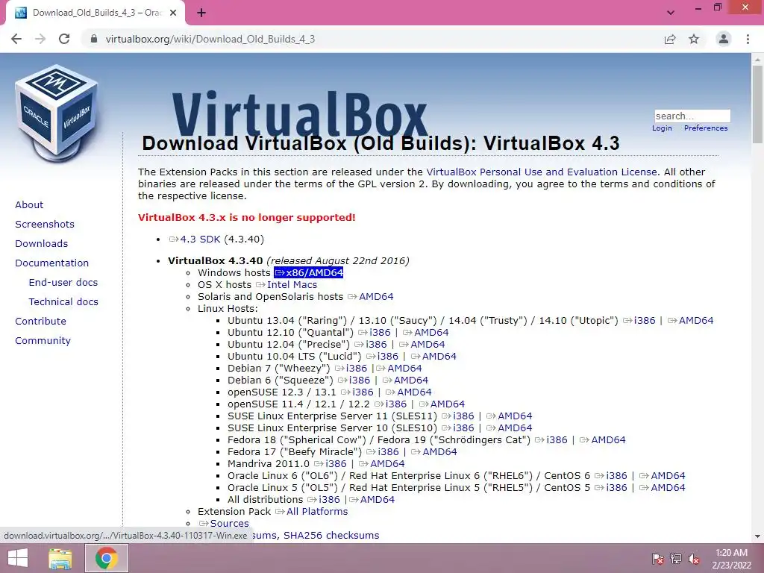Click the Chrome taskbar icon
This screenshot has width=764, height=573.
(107, 558)
